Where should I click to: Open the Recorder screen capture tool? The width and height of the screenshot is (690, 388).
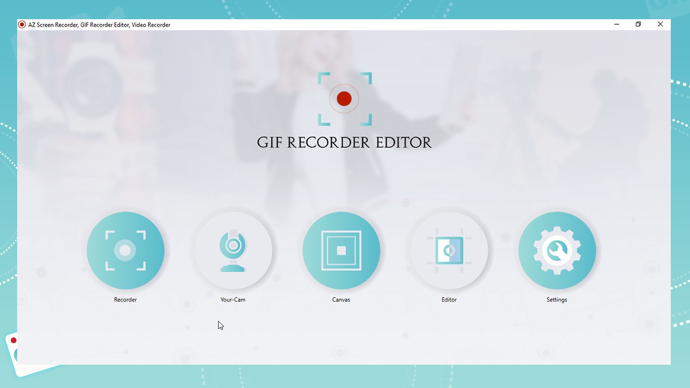pos(125,250)
